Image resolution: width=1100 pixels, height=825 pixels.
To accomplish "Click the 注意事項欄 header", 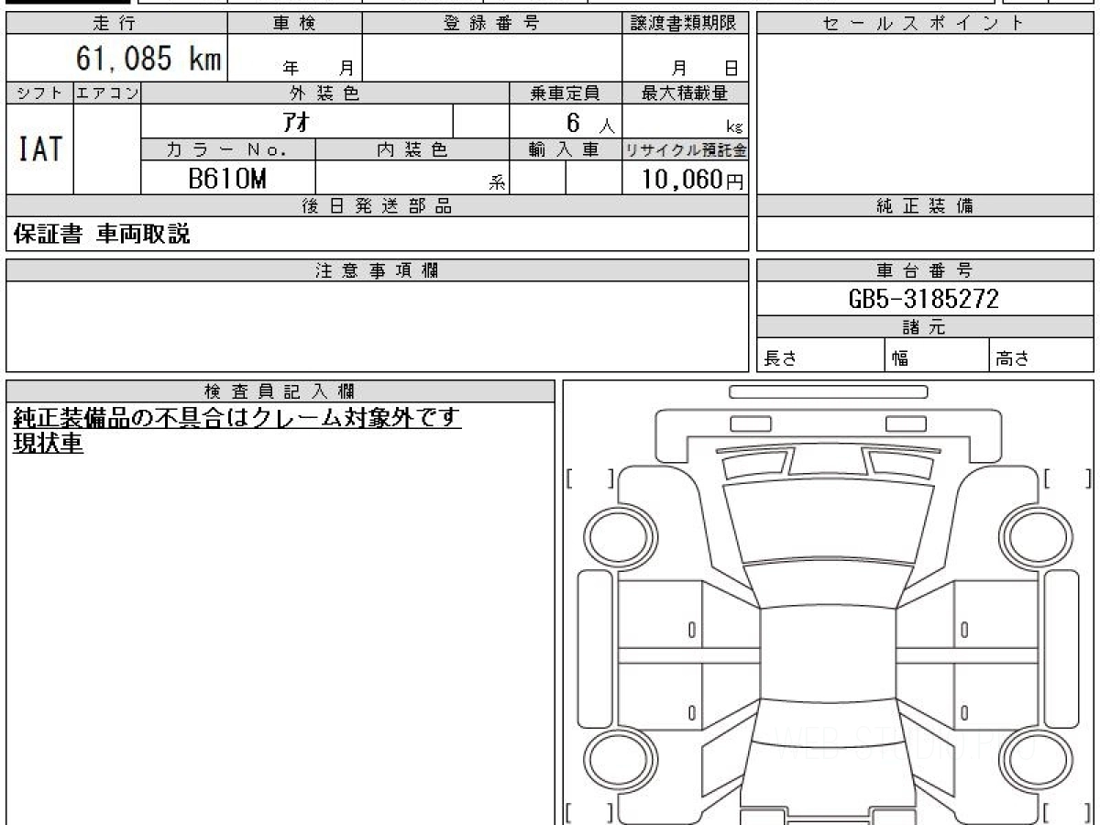I will (377, 270).
